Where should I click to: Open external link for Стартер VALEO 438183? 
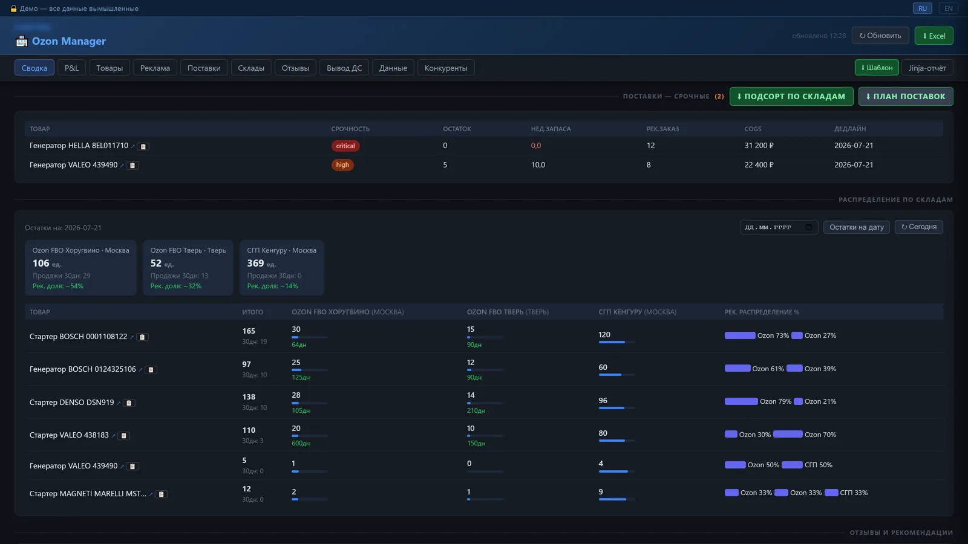point(114,436)
